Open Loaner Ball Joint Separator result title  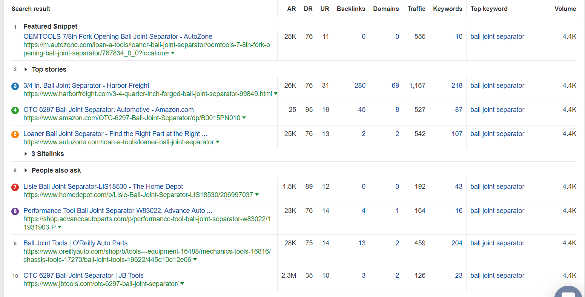(115, 134)
